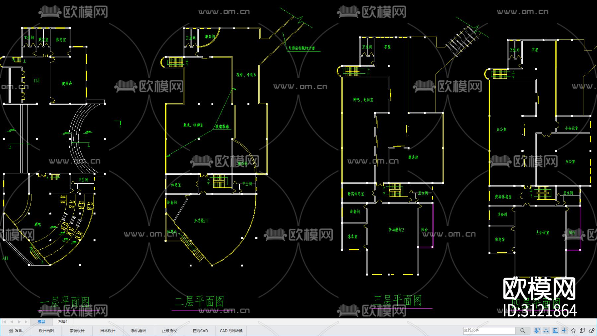Viewport: 597px width, 336px height.
Task: Select the 模型 model space tab
Action: (x=41, y=322)
